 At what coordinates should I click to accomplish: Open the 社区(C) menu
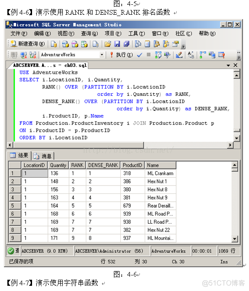click(184, 33)
